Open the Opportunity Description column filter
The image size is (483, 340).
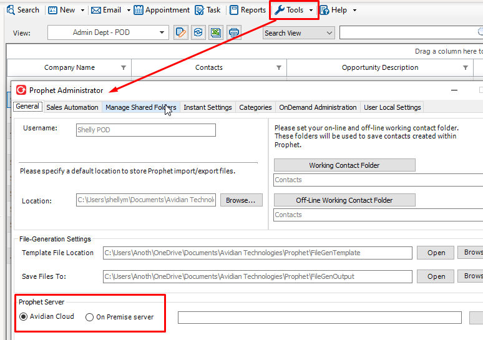tap(466, 67)
